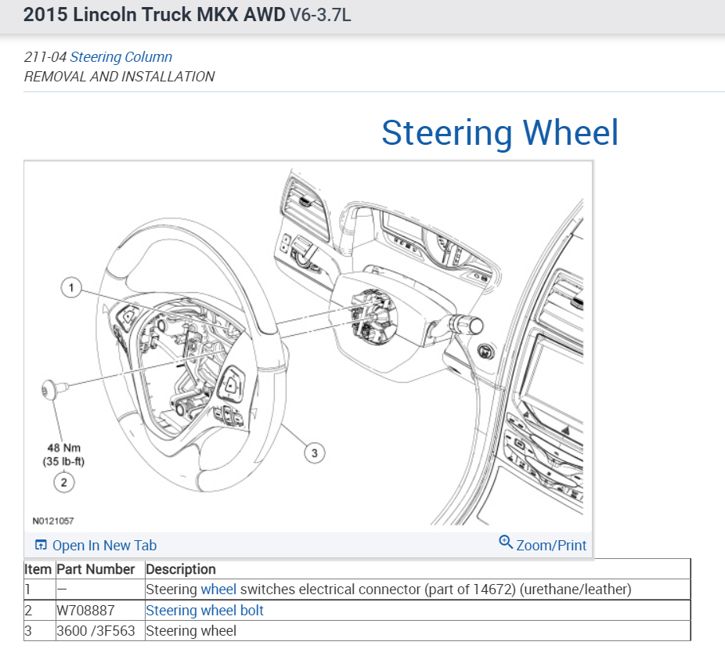
Task: Click the Zoom/Print link
Action: (550, 546)
